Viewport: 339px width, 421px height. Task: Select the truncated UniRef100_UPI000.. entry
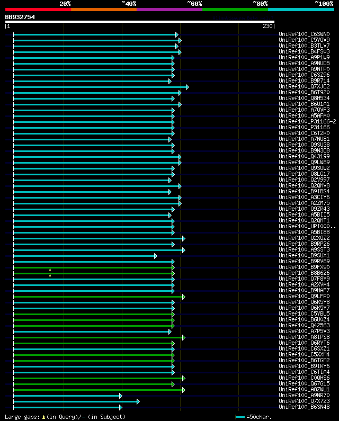pos(307,226)
